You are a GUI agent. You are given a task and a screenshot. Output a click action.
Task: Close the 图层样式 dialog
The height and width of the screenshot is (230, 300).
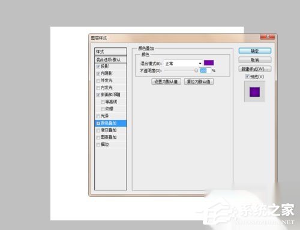pos(268,37)
